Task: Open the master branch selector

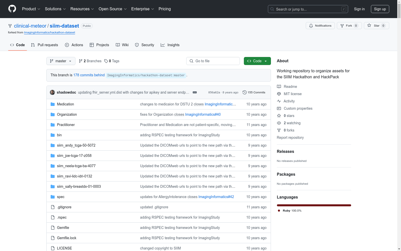Action: 61,61
